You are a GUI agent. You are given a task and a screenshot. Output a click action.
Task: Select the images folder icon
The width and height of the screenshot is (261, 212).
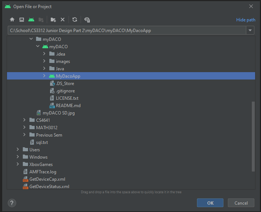pos(52,61)
